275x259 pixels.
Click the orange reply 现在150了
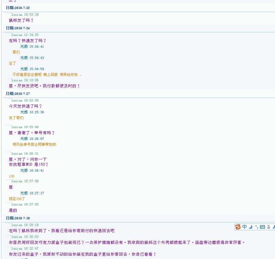pos(17,199)
